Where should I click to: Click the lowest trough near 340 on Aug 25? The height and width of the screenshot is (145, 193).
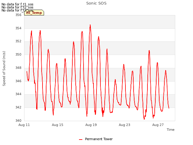tap(144, 119)
